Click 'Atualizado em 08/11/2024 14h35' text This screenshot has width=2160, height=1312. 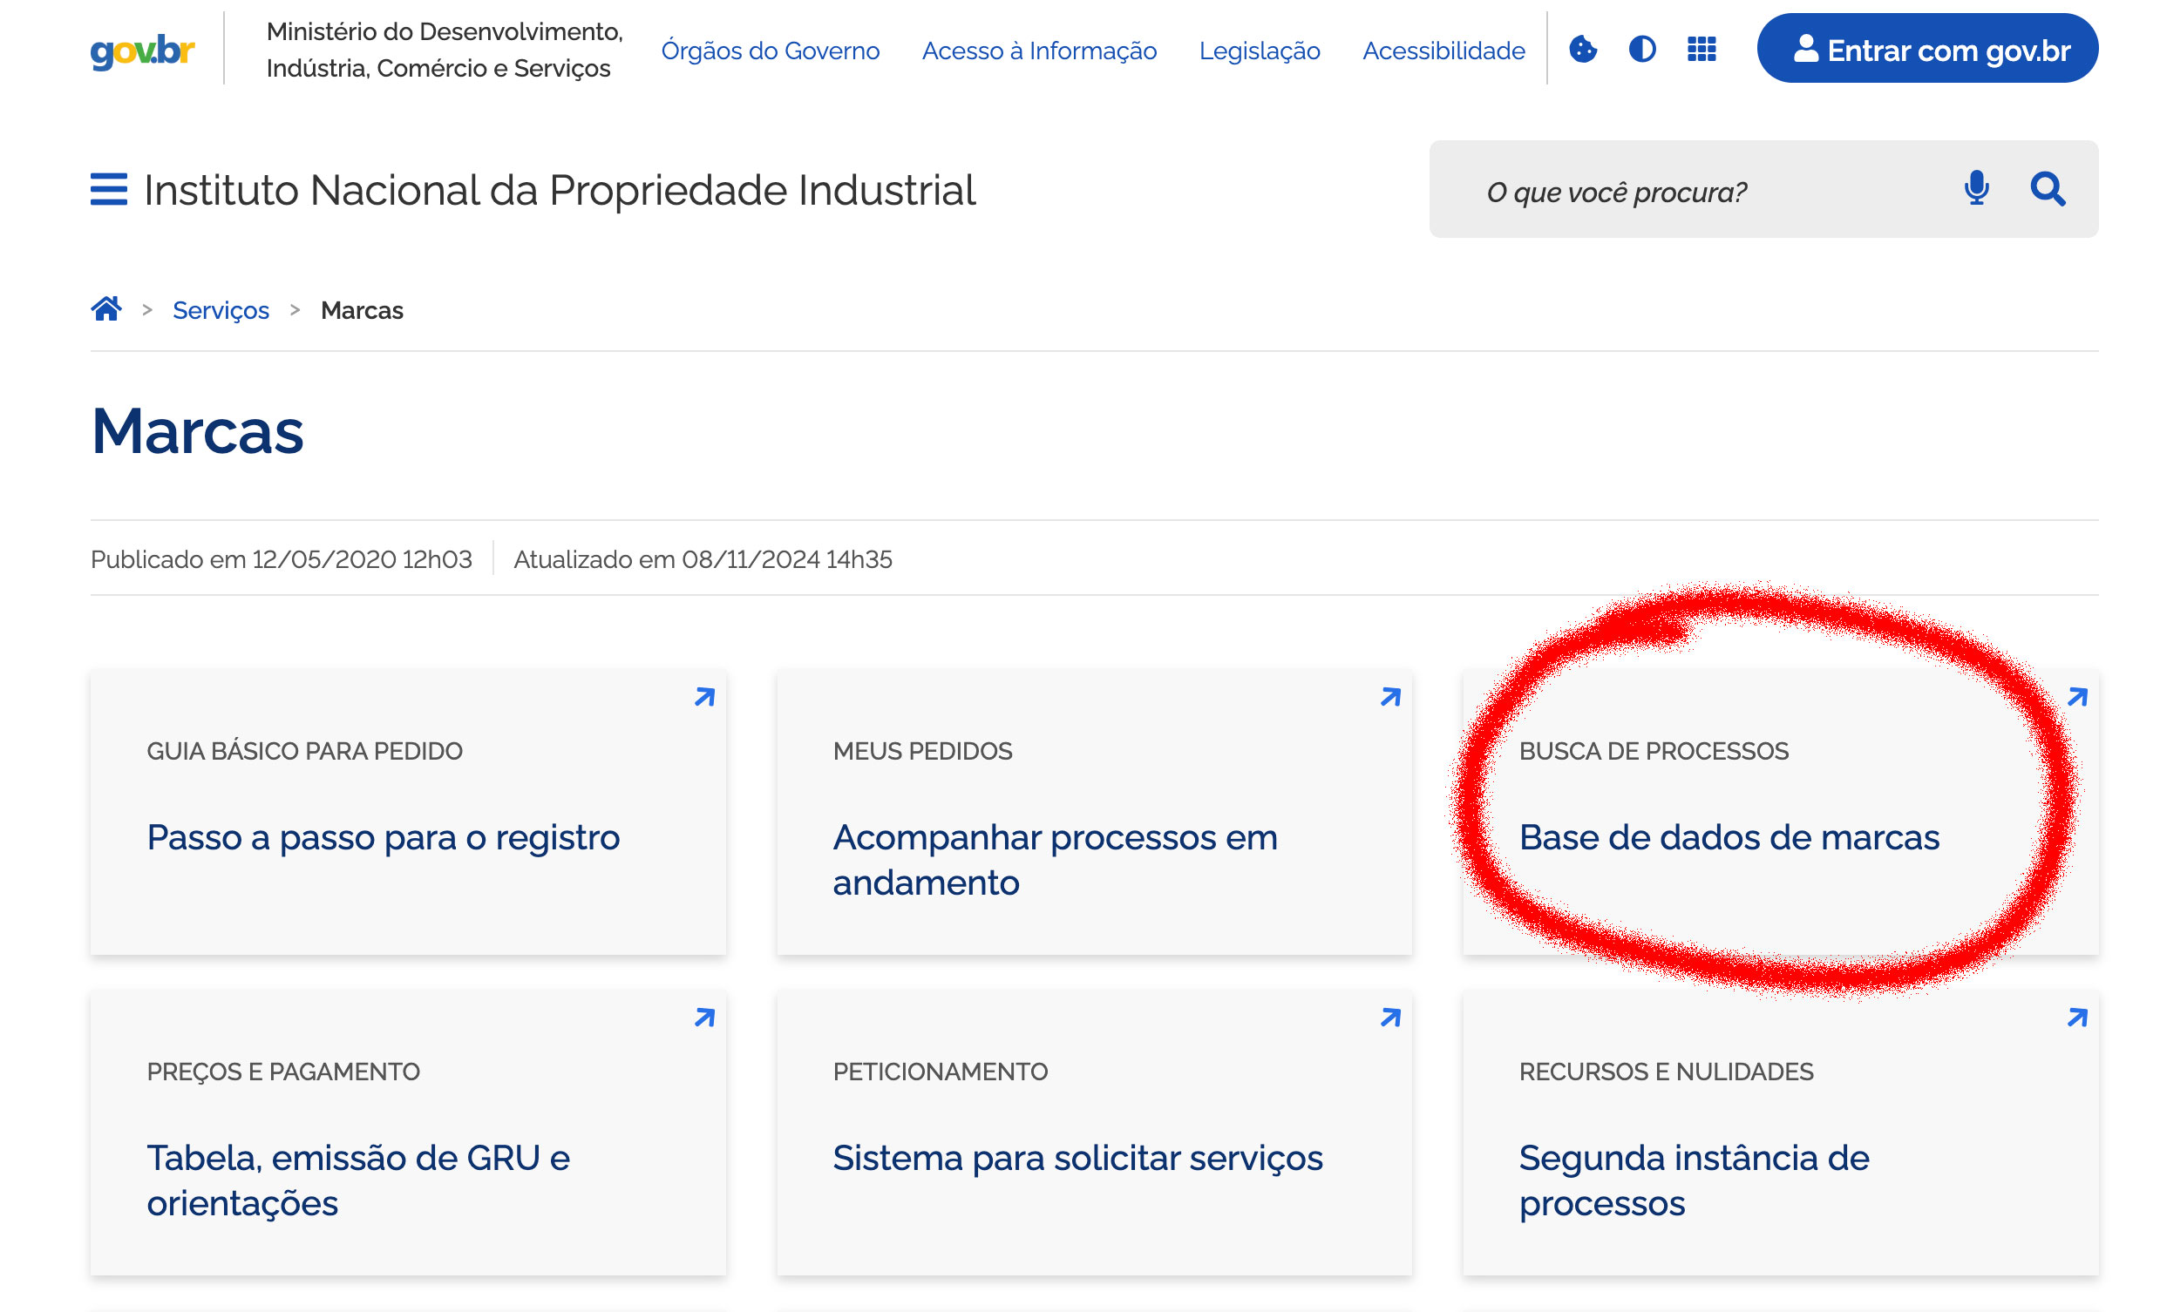[703, 559]
